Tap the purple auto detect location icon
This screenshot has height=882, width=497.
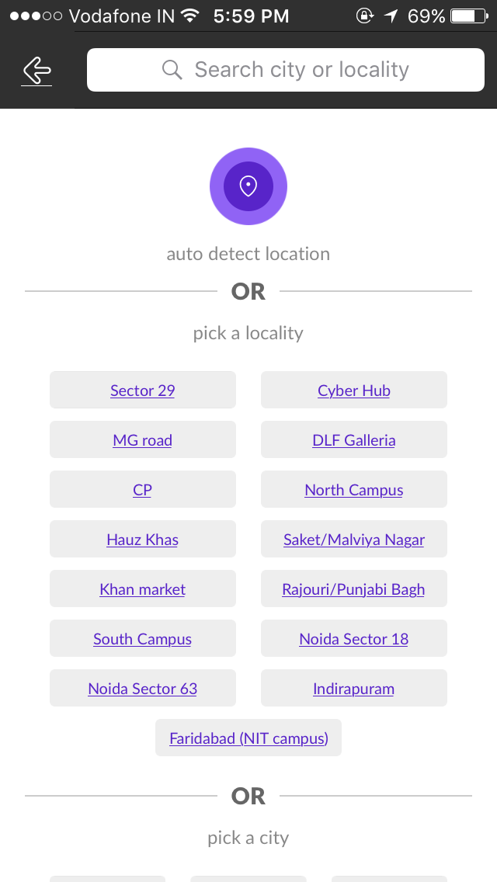[248, 186]
